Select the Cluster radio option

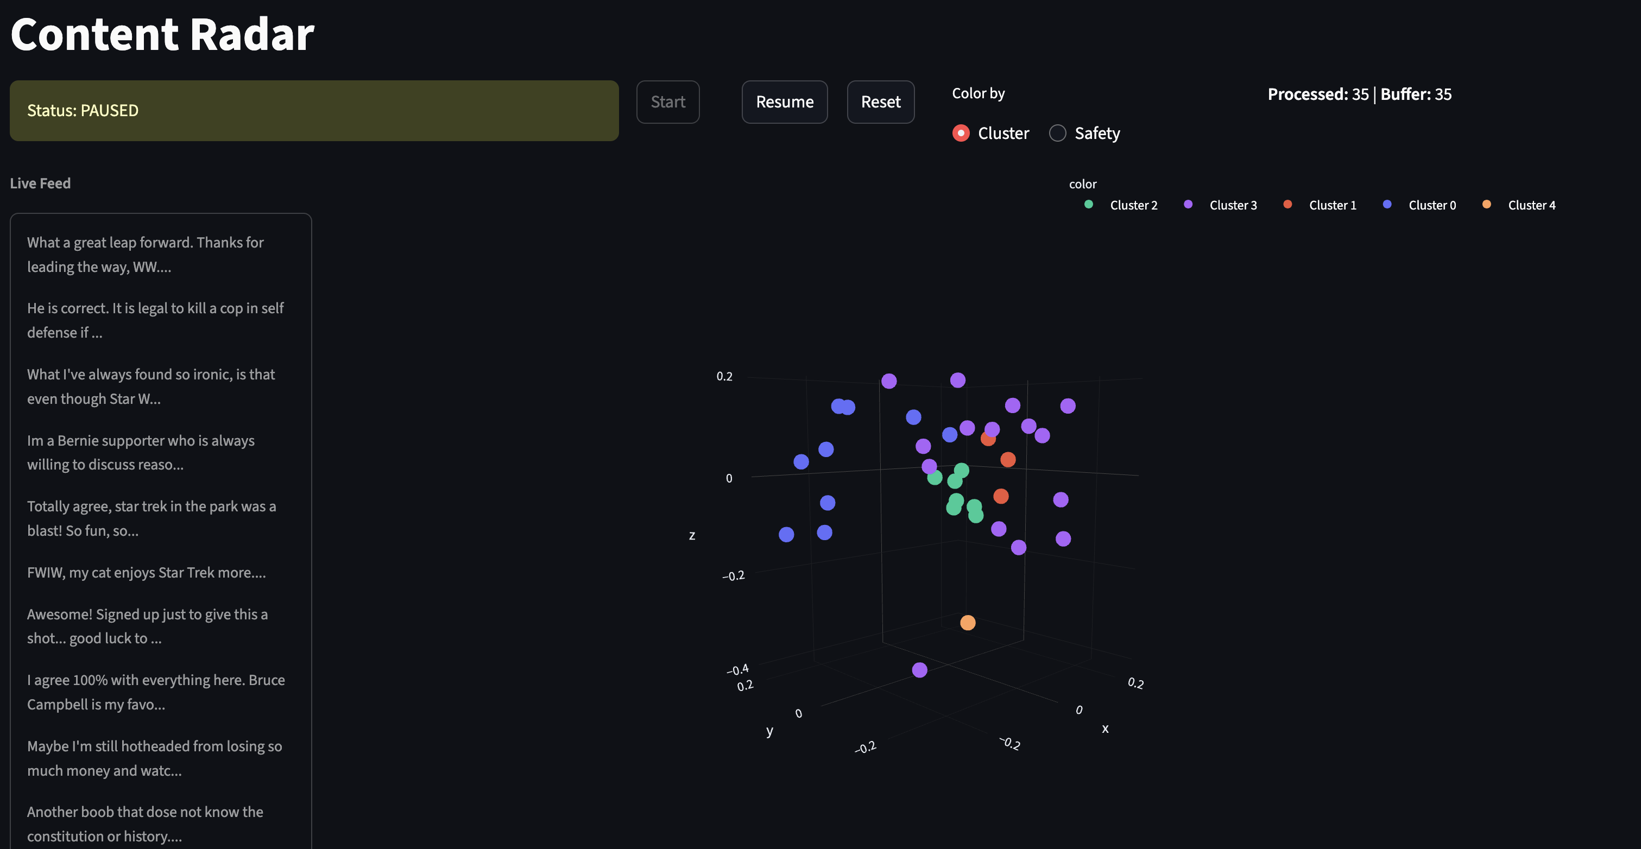coord(961,133)
